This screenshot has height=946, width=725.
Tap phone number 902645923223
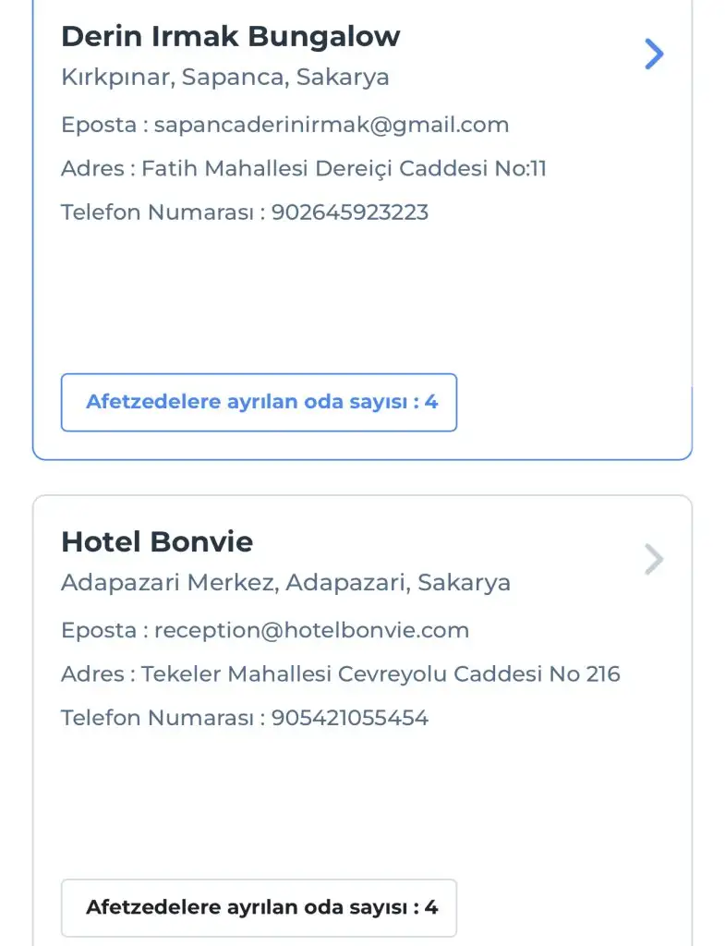[x=350, y=212]
